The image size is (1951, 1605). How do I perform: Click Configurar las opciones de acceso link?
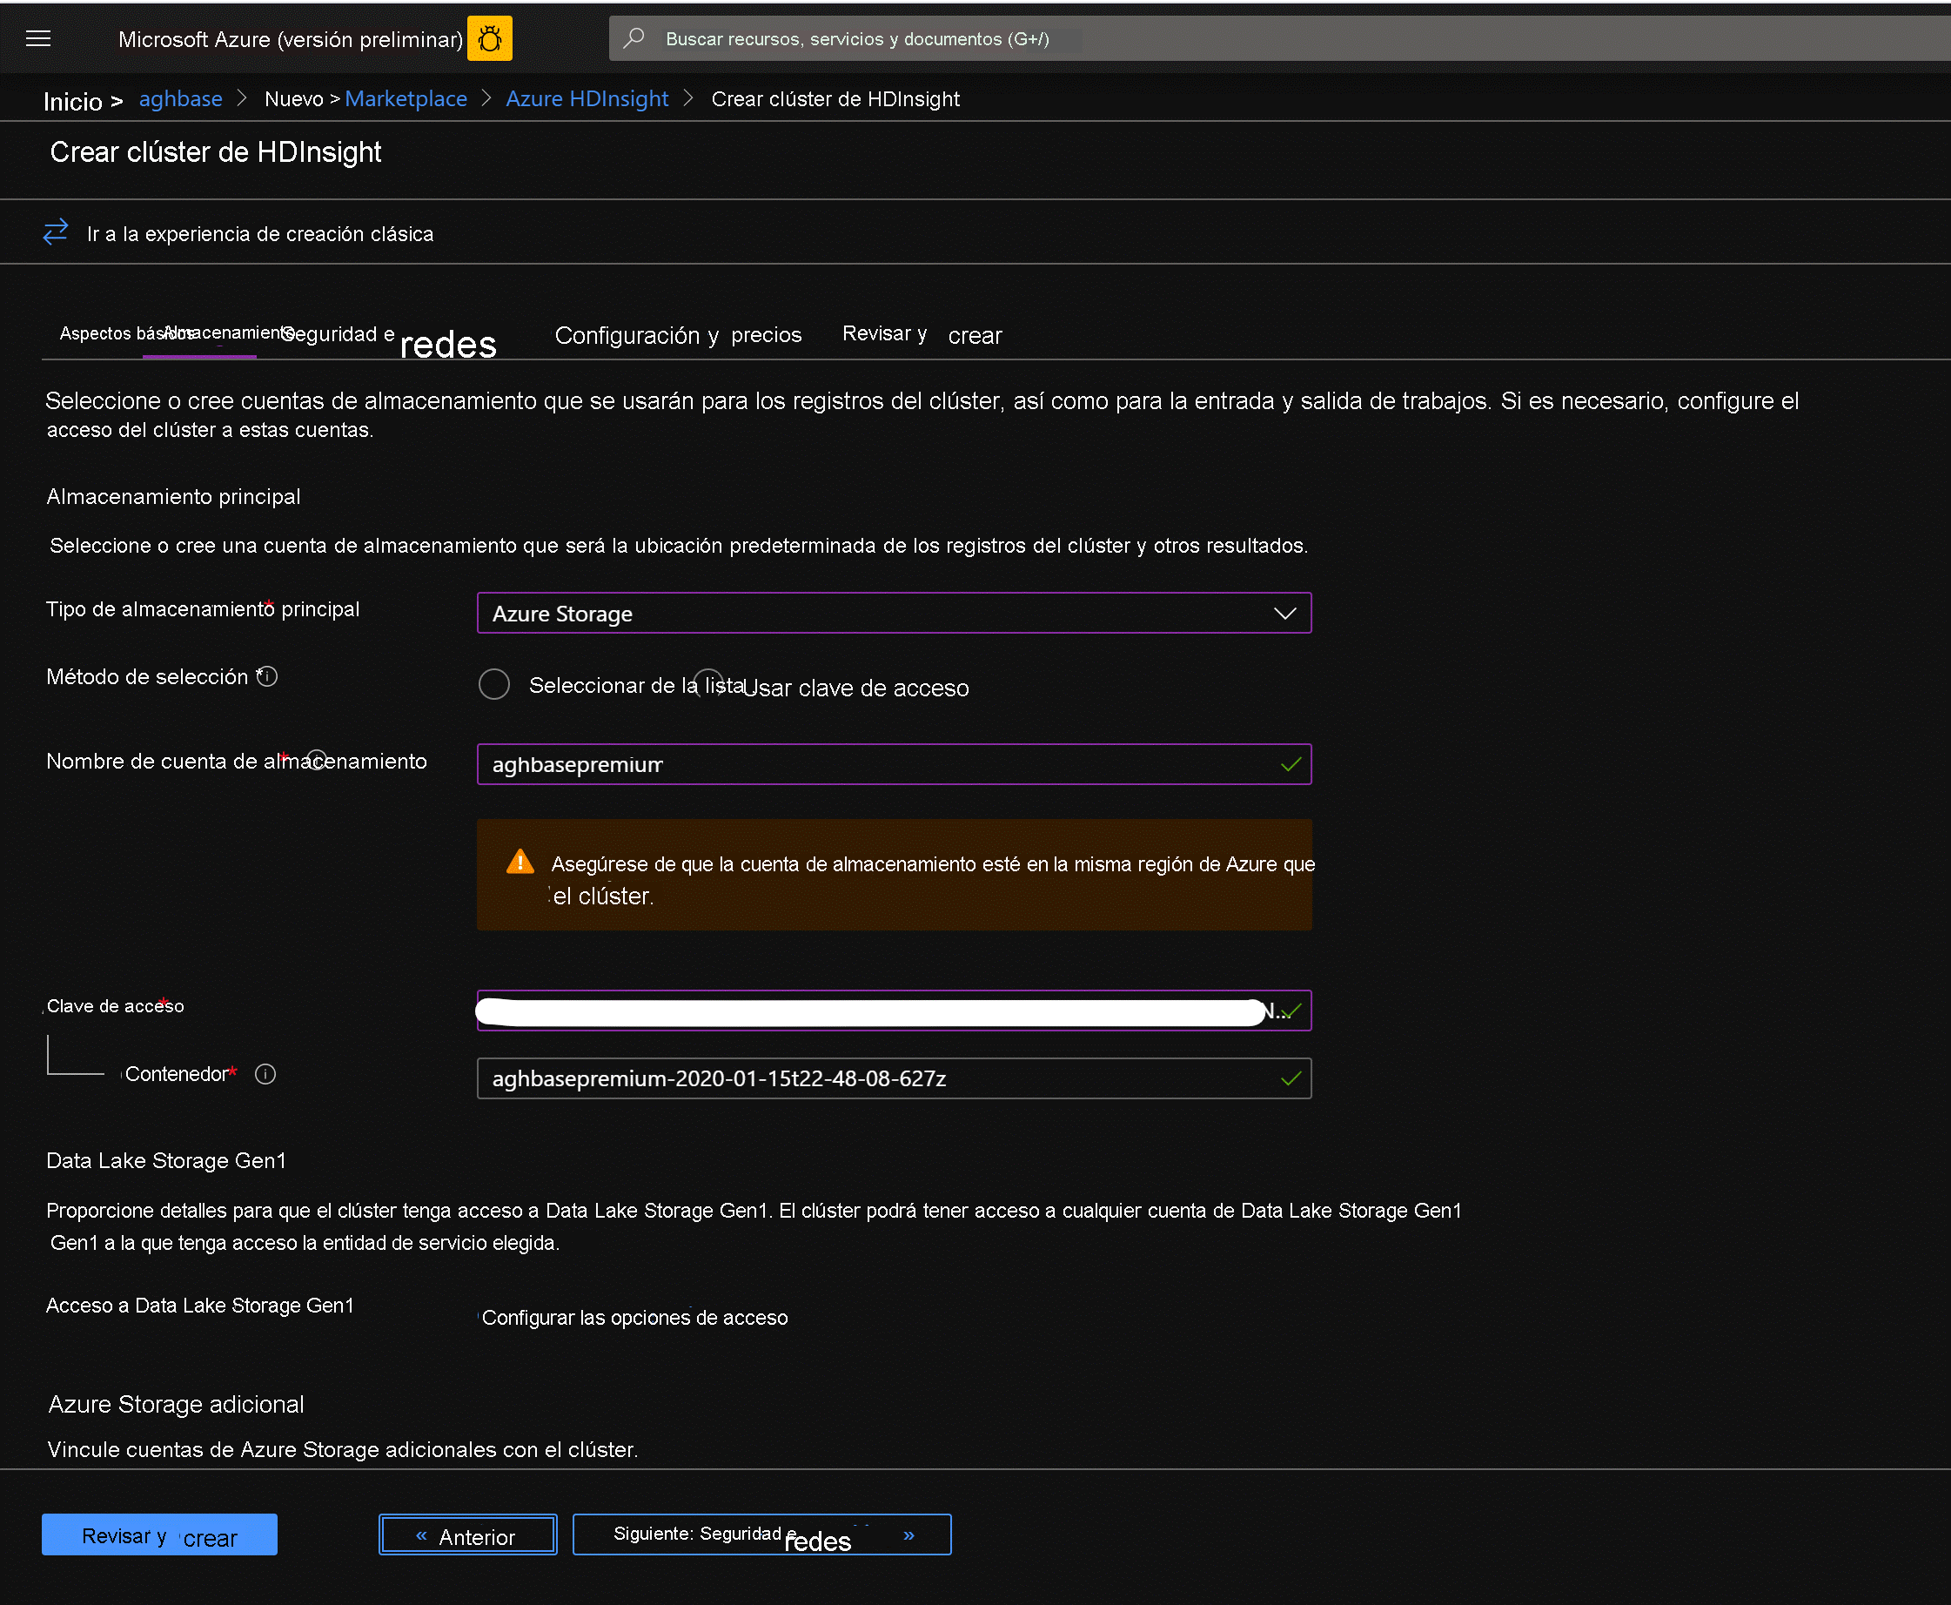(635, 1318)
